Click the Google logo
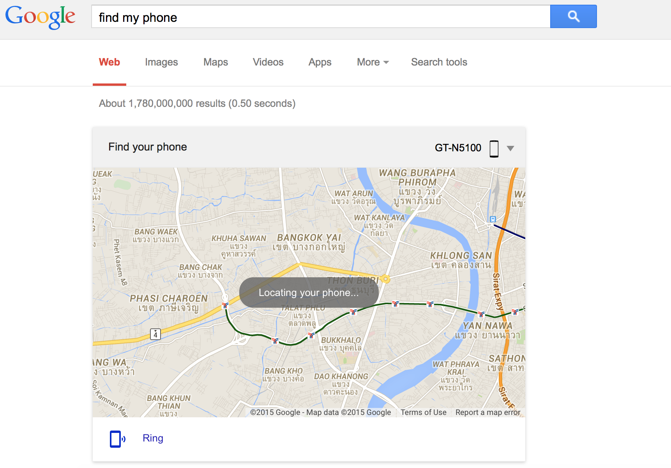Screen dimensions: 671x468 pyautogui.click(x=40, y=17)
